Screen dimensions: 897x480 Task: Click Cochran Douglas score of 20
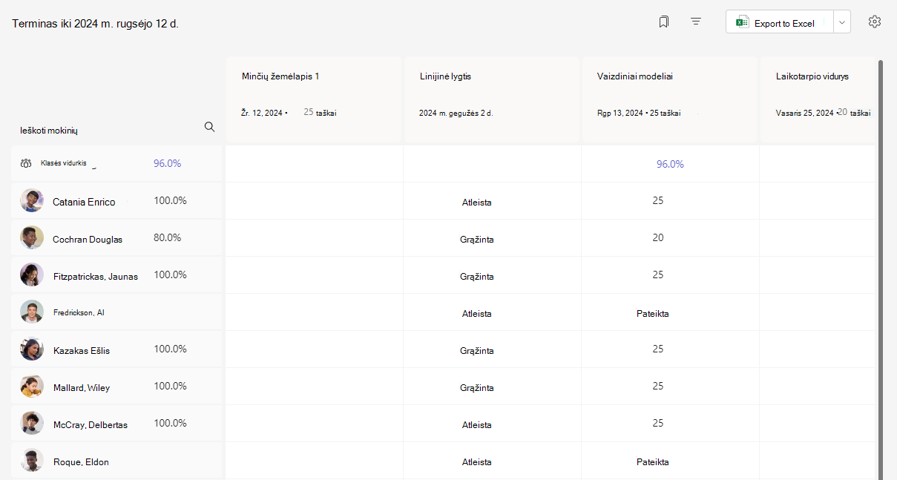pyautogui.click(x=657, y=238)
